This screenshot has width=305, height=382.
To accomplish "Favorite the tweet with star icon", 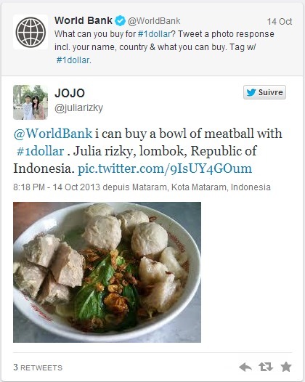I will [286, 367].
